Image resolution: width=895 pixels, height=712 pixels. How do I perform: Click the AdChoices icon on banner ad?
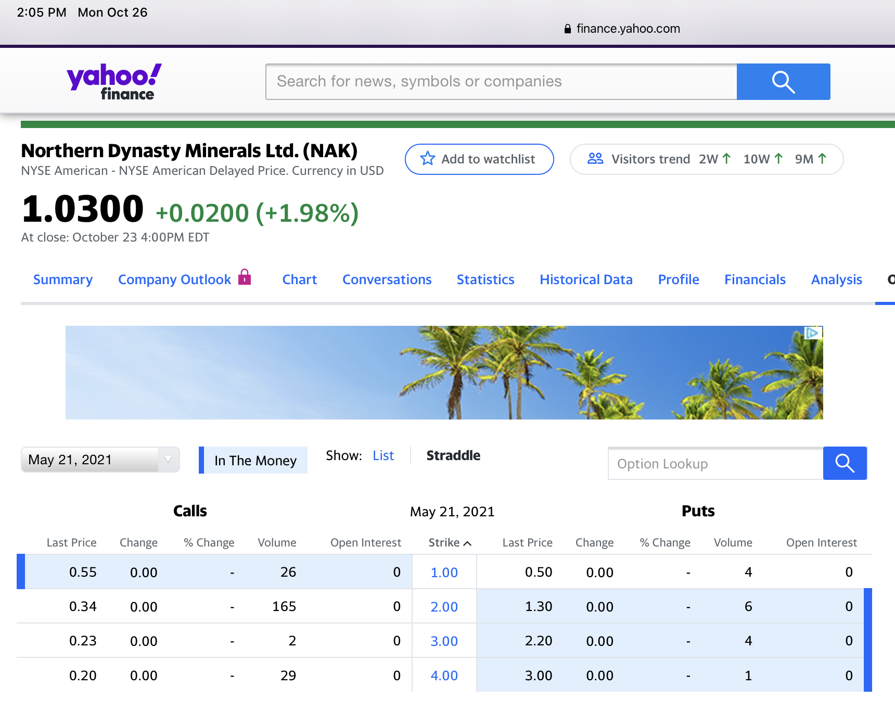(812, 333)
